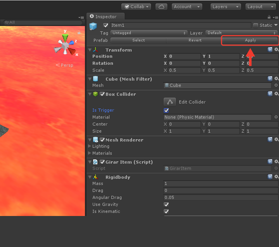The height and width of the screenshot is (247, 279).
Task: Open the mesh object picker circle
Action: pyautogui.click(x=276, y=85)
